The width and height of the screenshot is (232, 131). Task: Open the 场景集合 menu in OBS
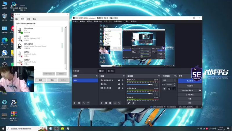[118, 22]
